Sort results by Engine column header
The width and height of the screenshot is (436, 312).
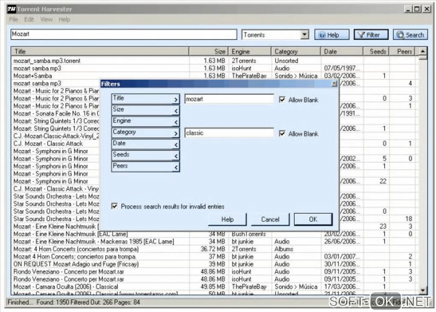coord(250,51)
